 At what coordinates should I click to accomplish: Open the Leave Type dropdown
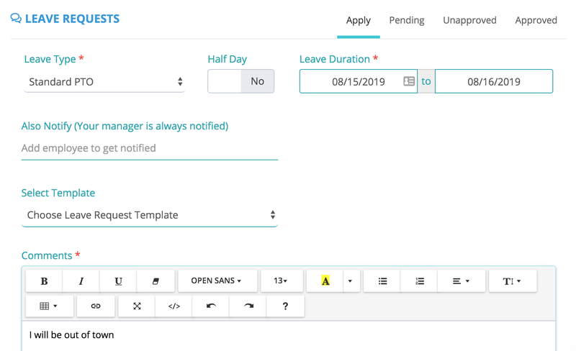[x=104, y=81]
